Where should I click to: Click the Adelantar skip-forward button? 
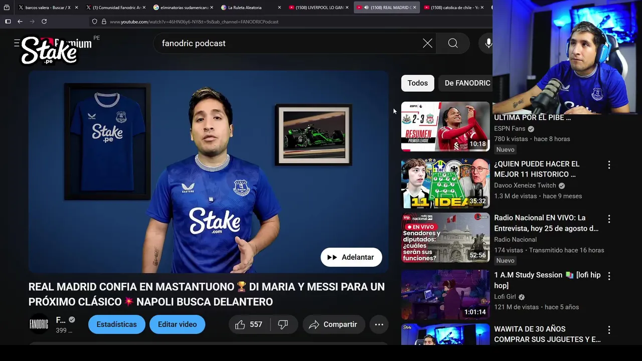351,257
